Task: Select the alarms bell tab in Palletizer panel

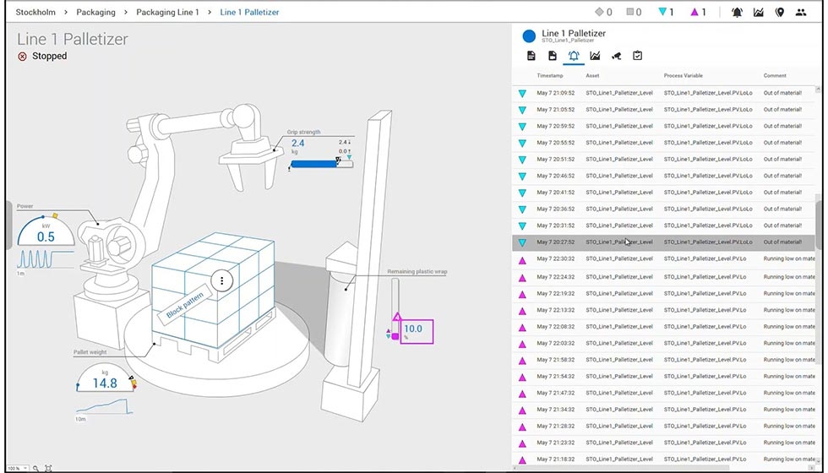Action: coord(574,56)
